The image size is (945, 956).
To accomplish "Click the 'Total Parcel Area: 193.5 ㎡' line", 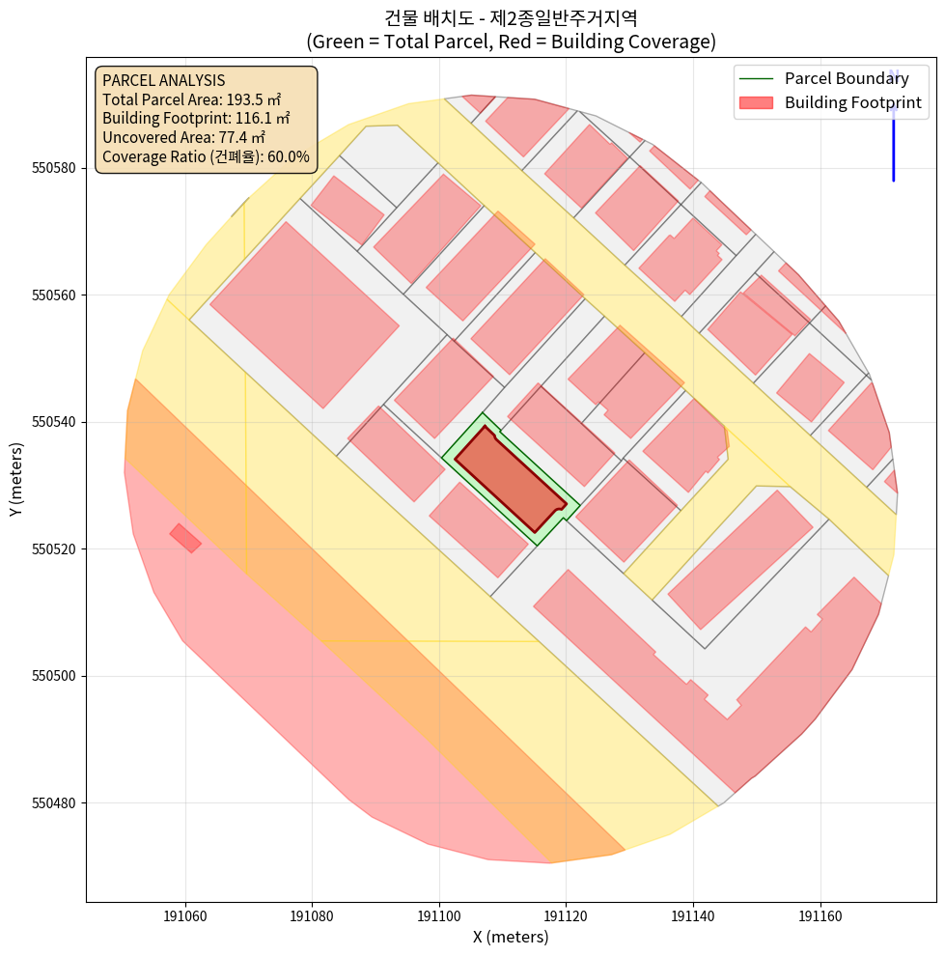I will (x=191, y=99).
